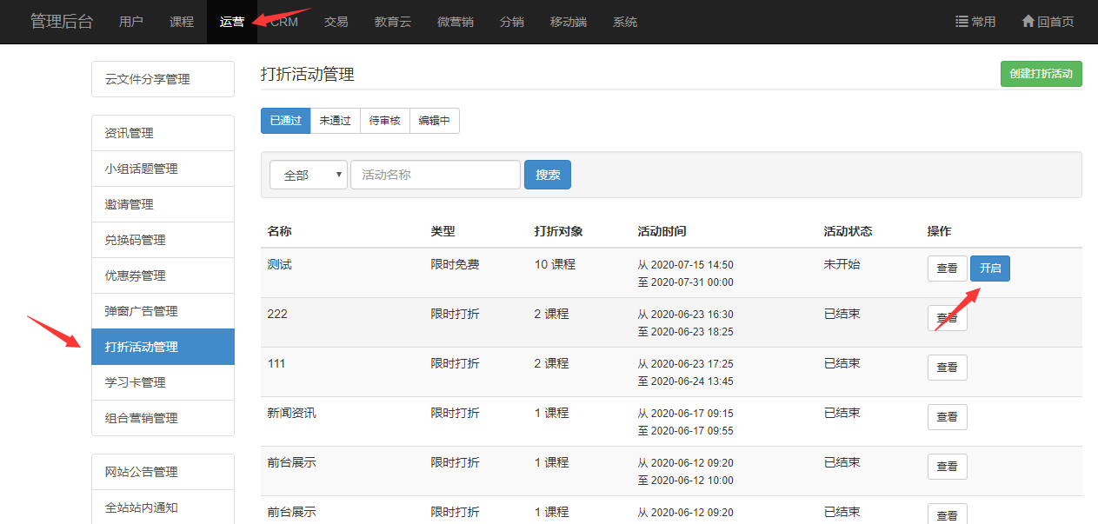Viewport: 1098px width, 524px height.
Task: Switch to the 未通过 tab
Action: (x=335, y=122)
